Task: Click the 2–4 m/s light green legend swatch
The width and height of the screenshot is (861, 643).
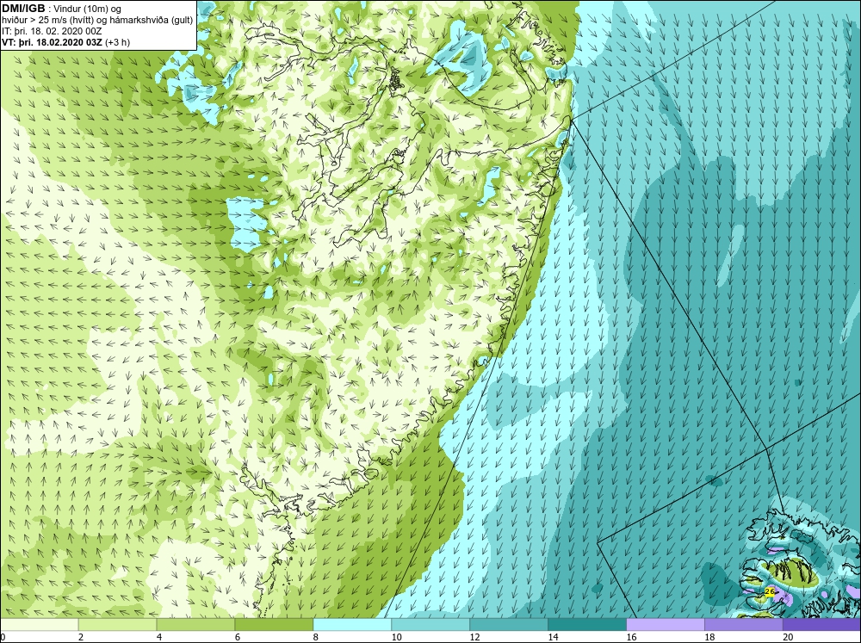Action: tap(117, 624)
